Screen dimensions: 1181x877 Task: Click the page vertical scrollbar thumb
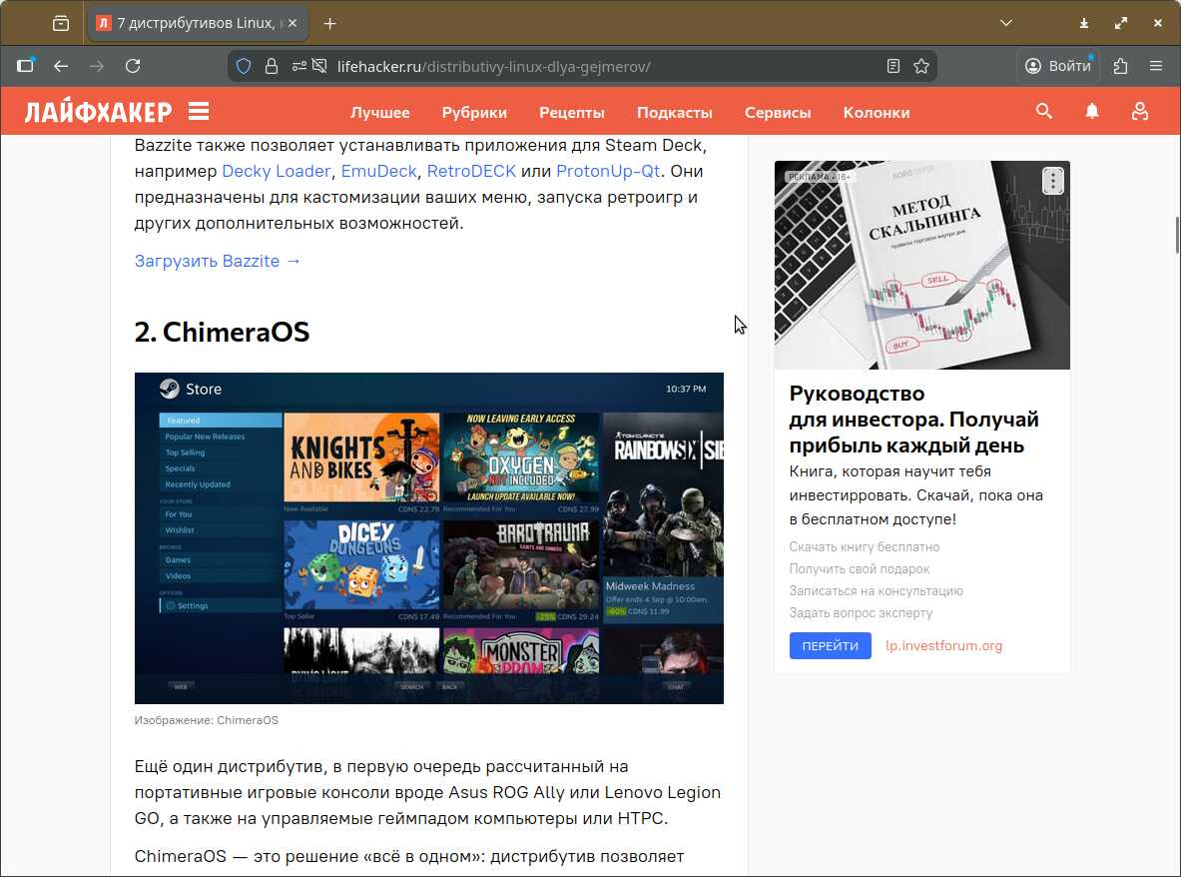pyautogui.click(x=1177, y=235)
